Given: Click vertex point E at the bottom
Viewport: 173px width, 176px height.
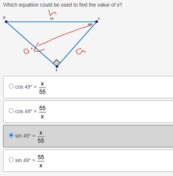Looking at the screenshot, I should 57,67.
